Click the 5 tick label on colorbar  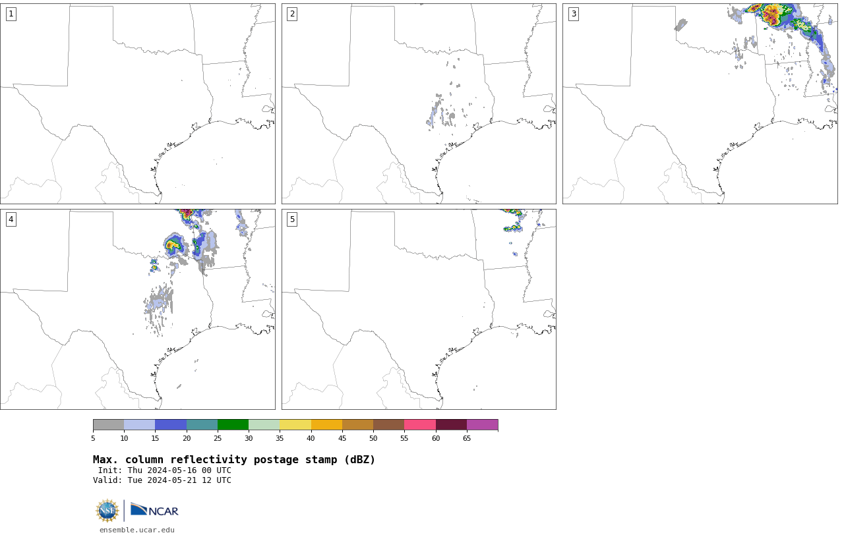tap(93, 438)
